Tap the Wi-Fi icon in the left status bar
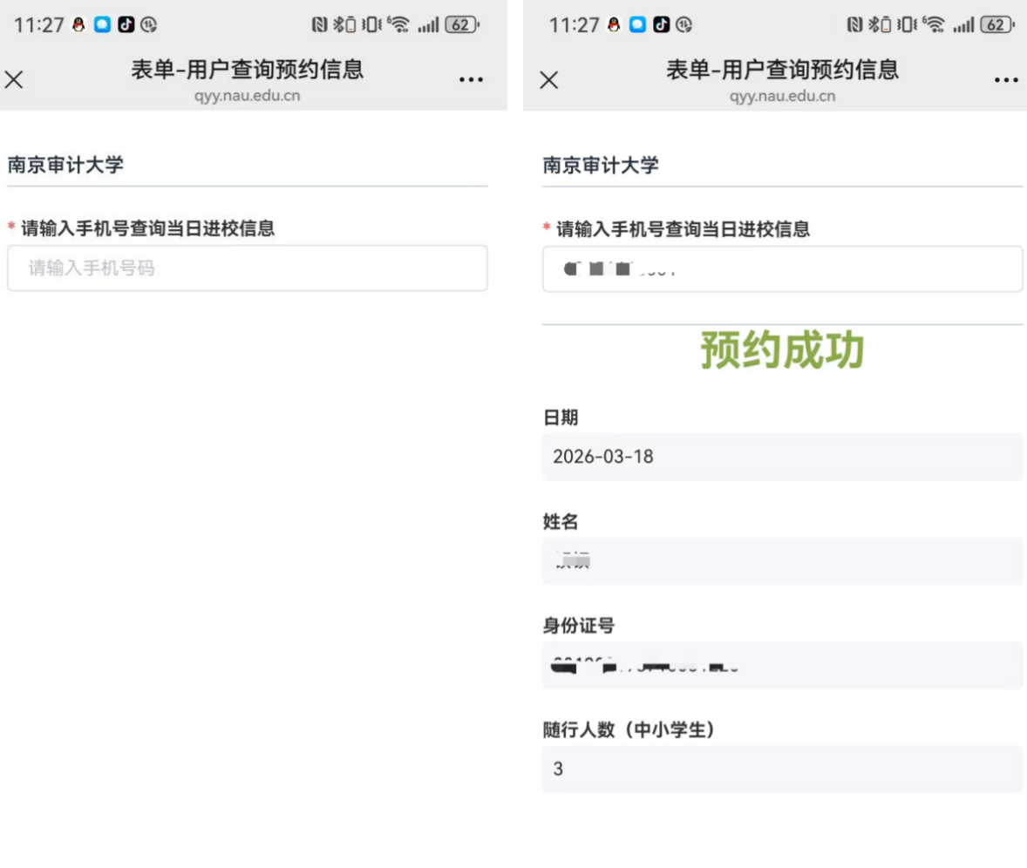Screen dimensions: 1027x868 (x=399, y=25)
